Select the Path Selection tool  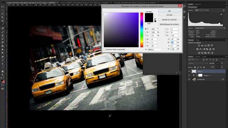[2, 64]
